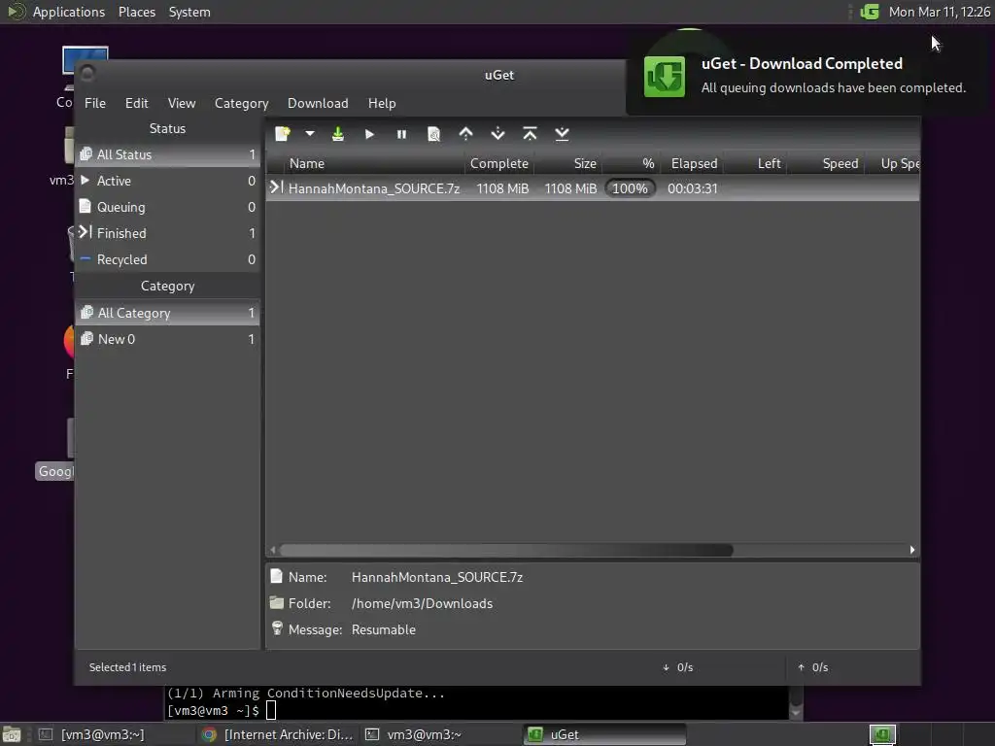Click the clock Mon Mar 11, 12:26
This screenshot has width=995, height=746.
tap(940, 12)
